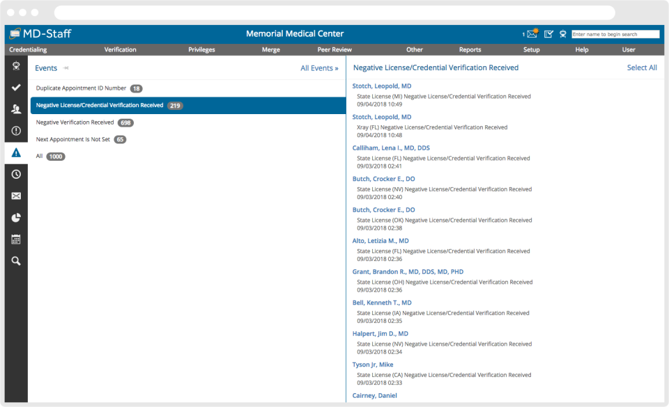Collapse the Events panel with the pin arrow
The image size is (669, 407).
[66, 67]
